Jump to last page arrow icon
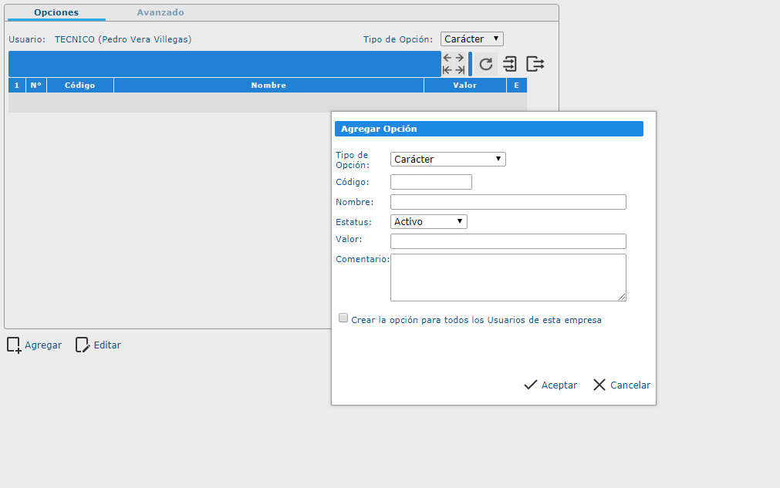The image size is (780, 488). pos(459,70)
